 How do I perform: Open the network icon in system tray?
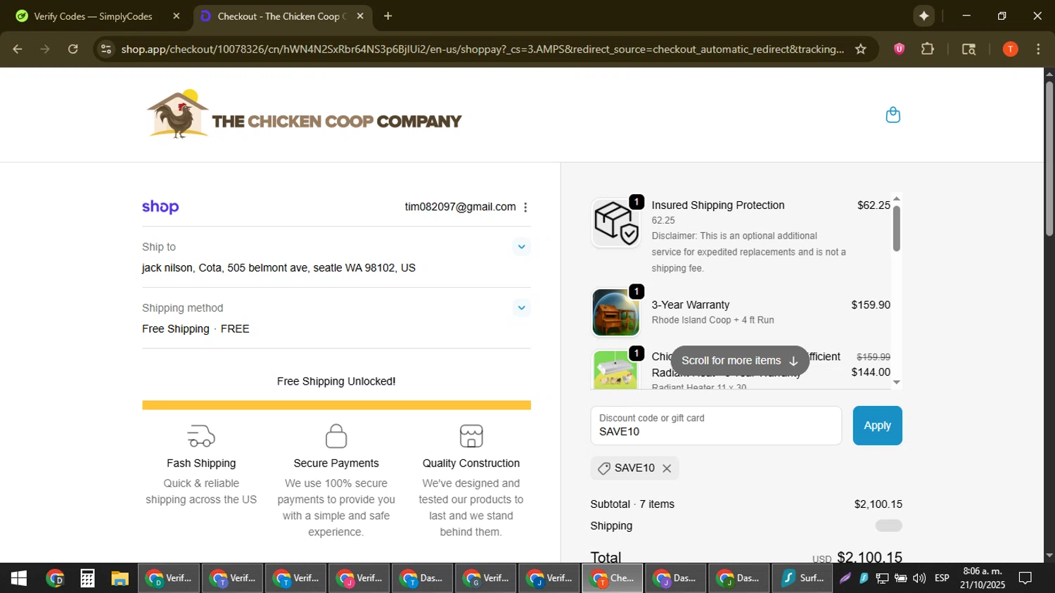[x=882, y=578]
